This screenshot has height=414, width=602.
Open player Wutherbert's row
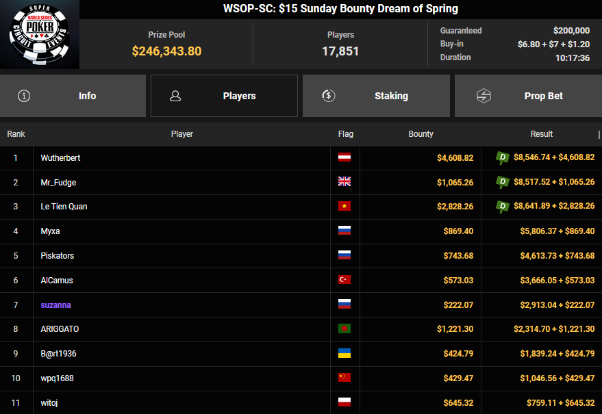coord(60,158)
